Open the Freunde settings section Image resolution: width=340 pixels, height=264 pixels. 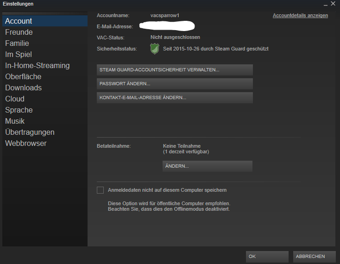click(45, 32)
